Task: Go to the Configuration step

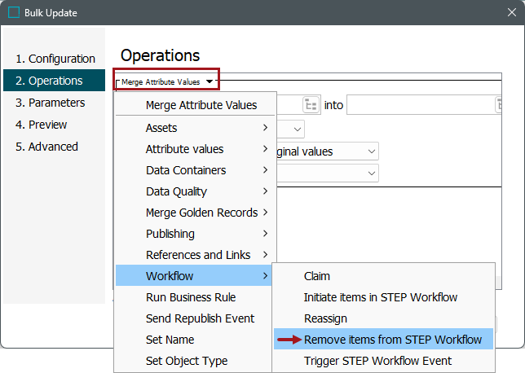Action: [55, 59]
